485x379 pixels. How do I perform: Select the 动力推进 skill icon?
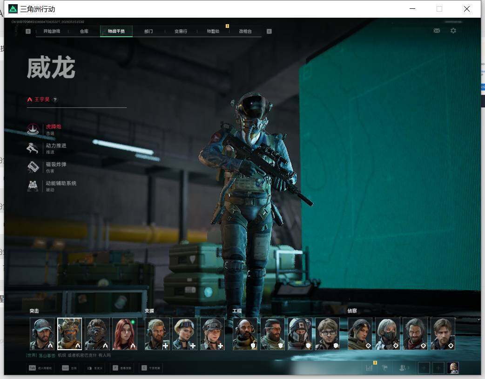pos(33,148)
